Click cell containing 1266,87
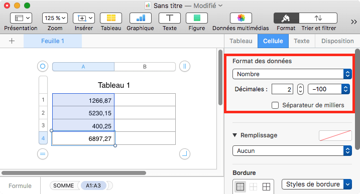Screen dimensions: 360x194 pyautogui.click(x=83, y=100)
